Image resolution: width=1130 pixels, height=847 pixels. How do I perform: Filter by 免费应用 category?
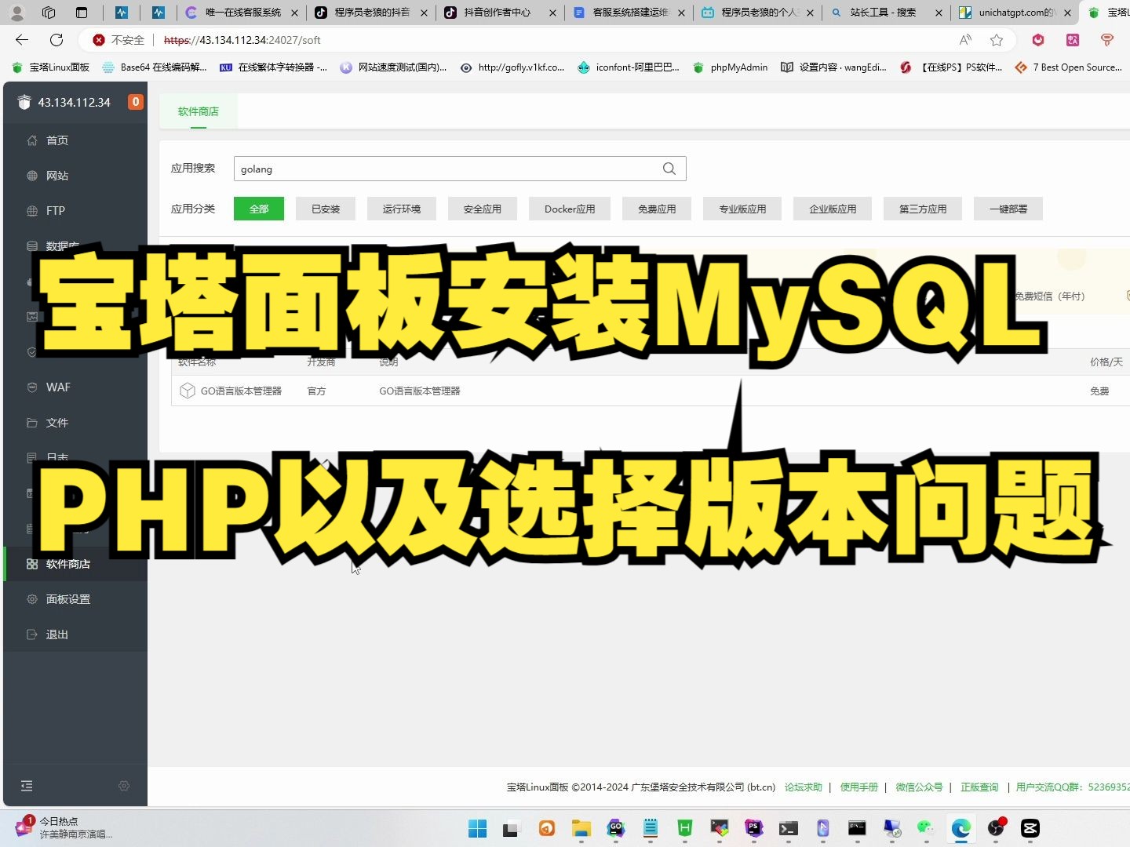[657, 209]
